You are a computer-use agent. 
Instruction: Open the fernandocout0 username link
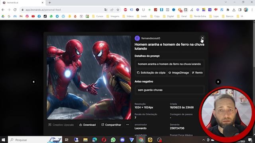pos(151,38)
